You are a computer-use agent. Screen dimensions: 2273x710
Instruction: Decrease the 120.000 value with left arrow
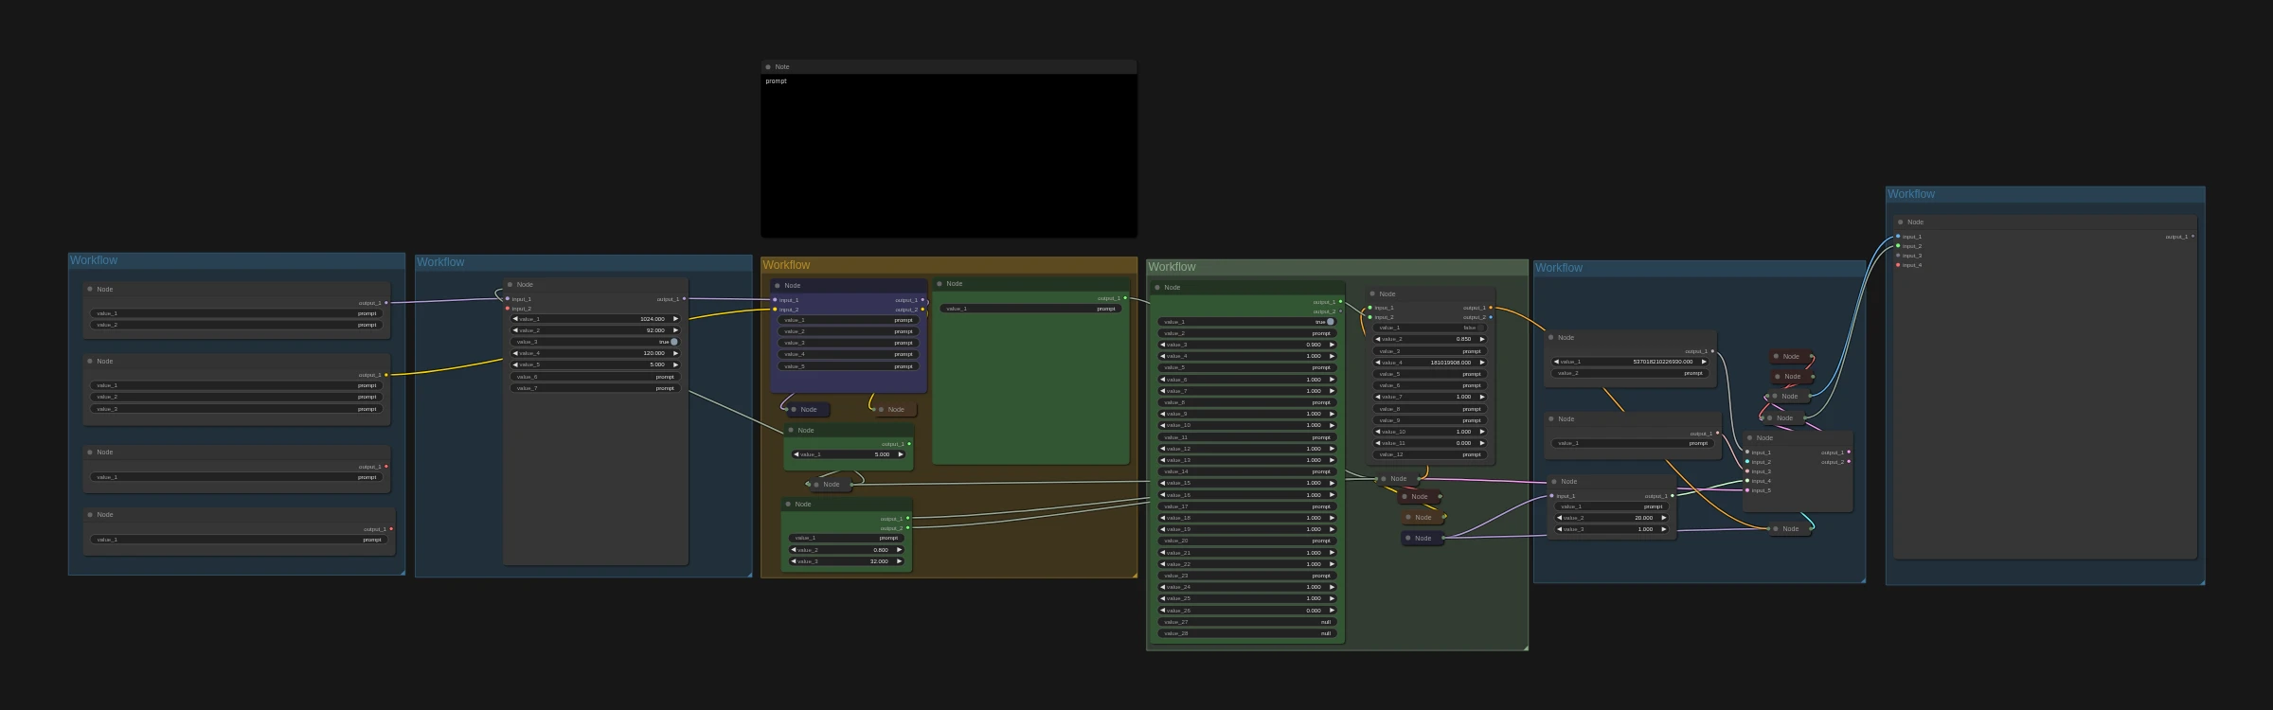click(x=516, y=353)
